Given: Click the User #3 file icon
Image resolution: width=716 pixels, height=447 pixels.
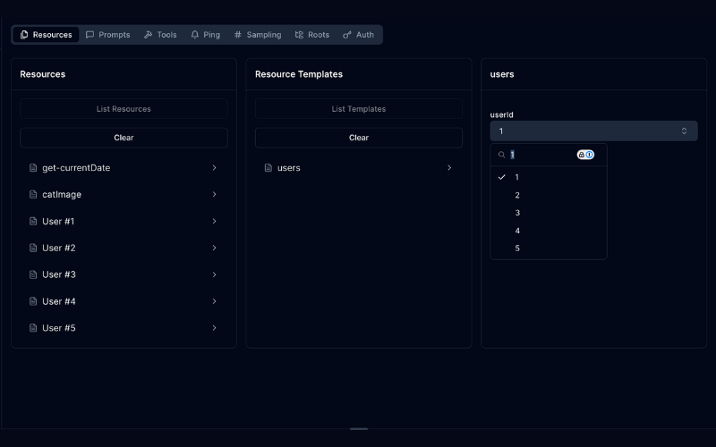Looking at the screenshot, I should (33, 274).
